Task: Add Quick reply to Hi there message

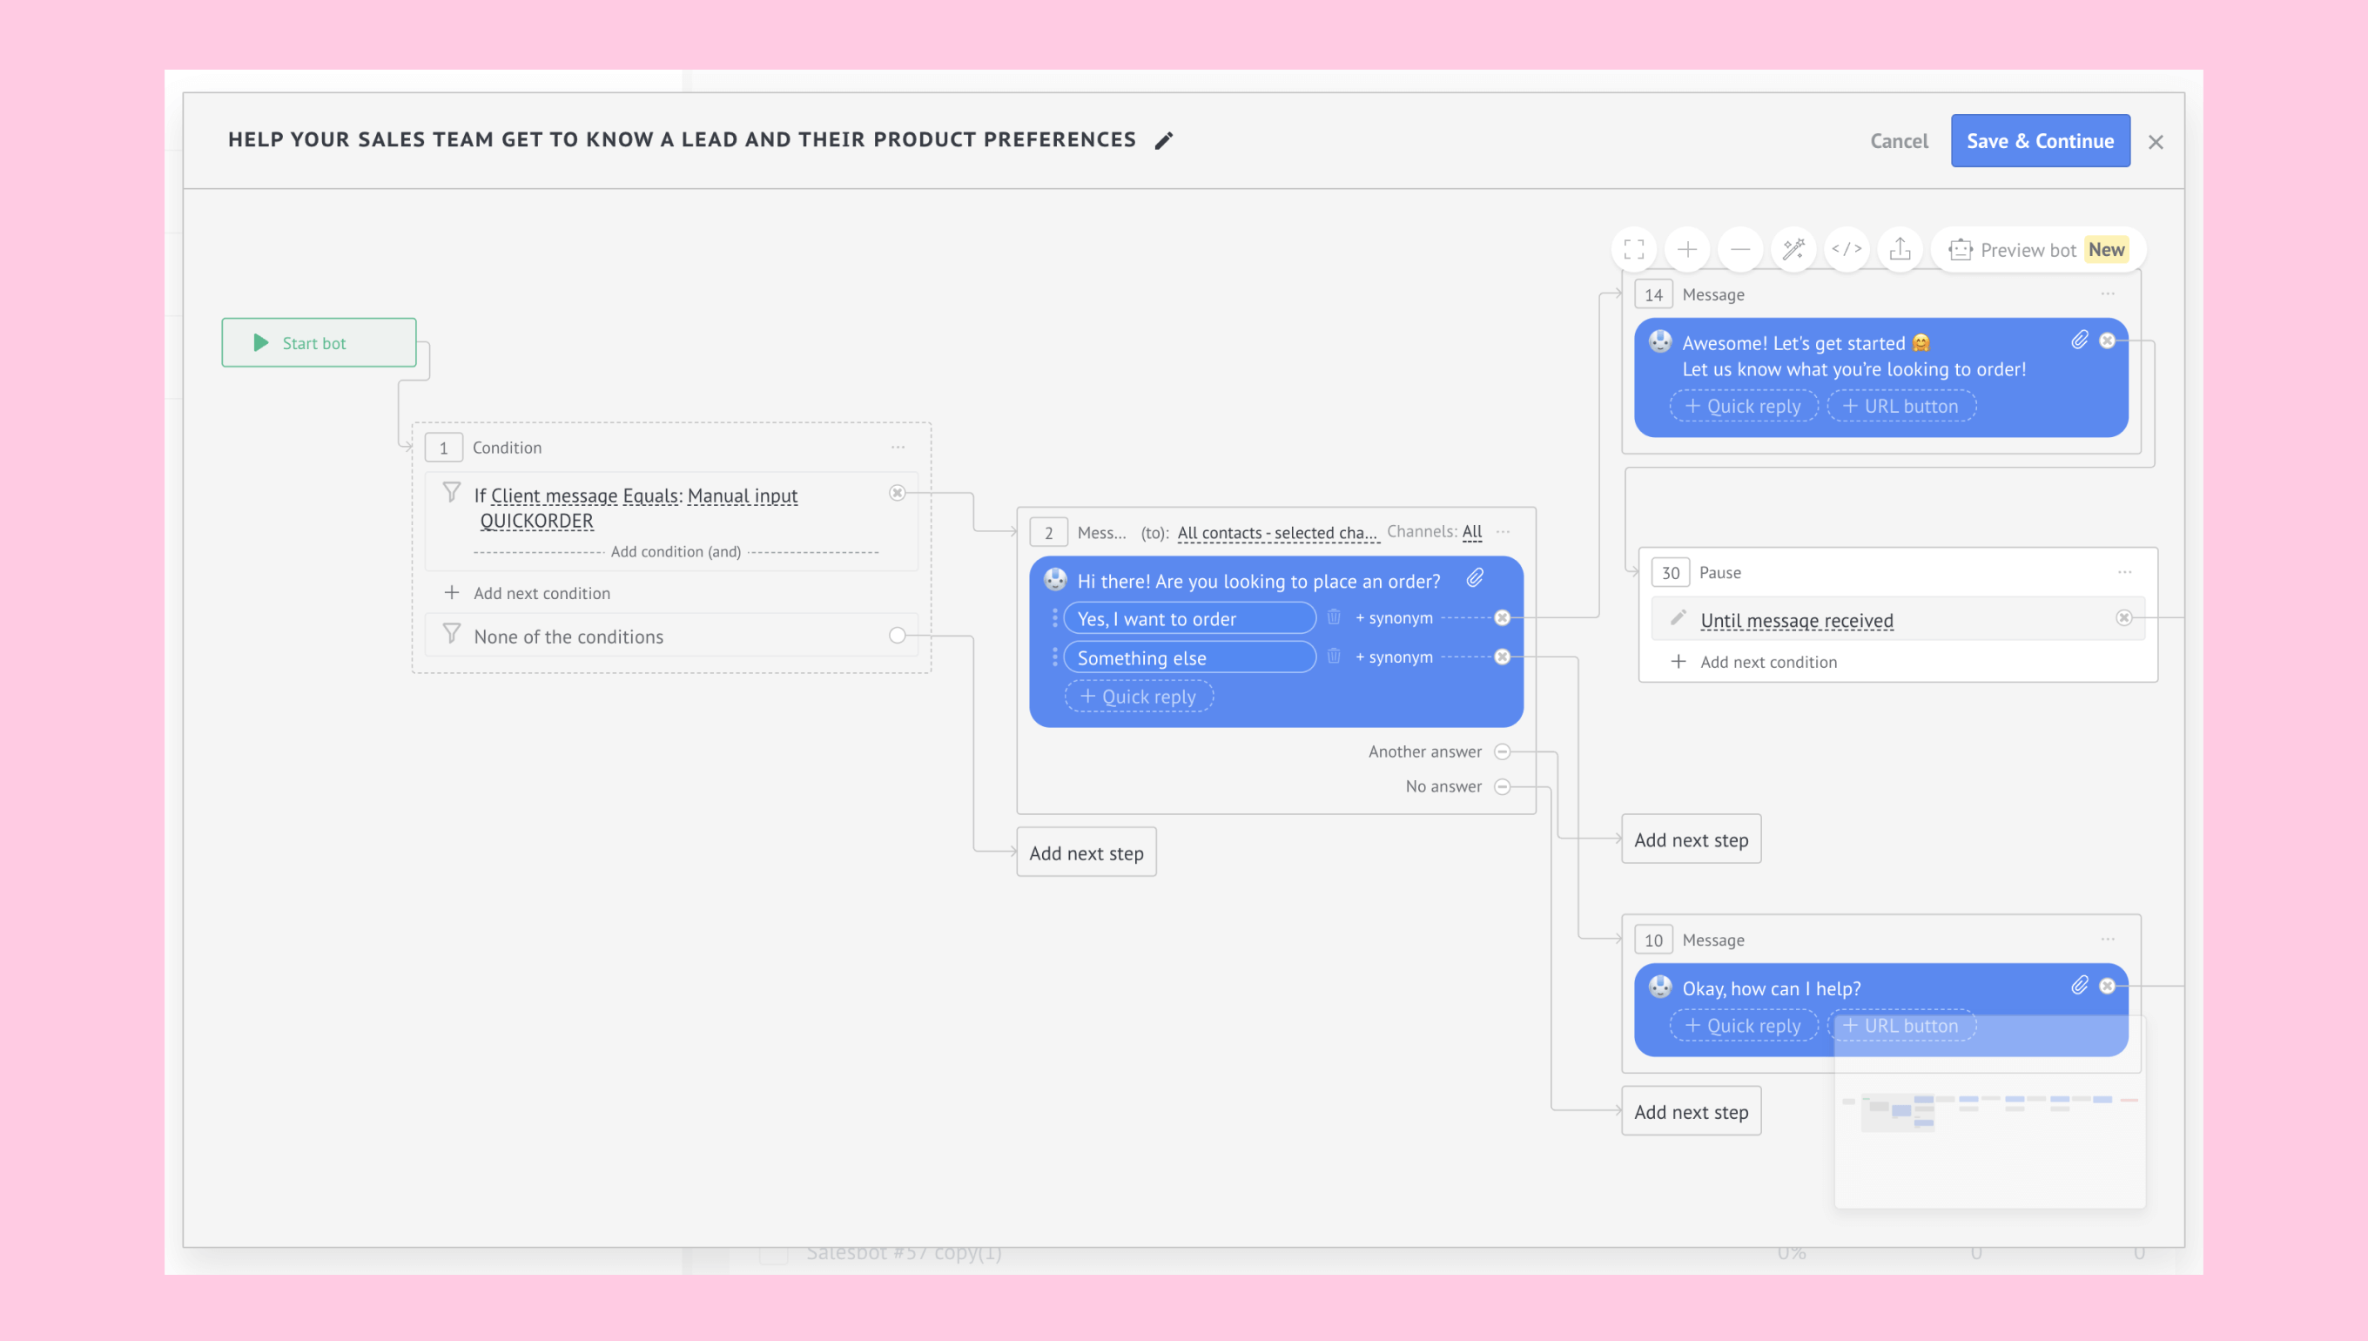Action: (1139, 697)
